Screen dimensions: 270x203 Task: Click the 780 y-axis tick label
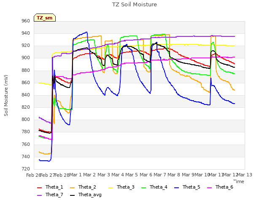(x=26, y=132)
